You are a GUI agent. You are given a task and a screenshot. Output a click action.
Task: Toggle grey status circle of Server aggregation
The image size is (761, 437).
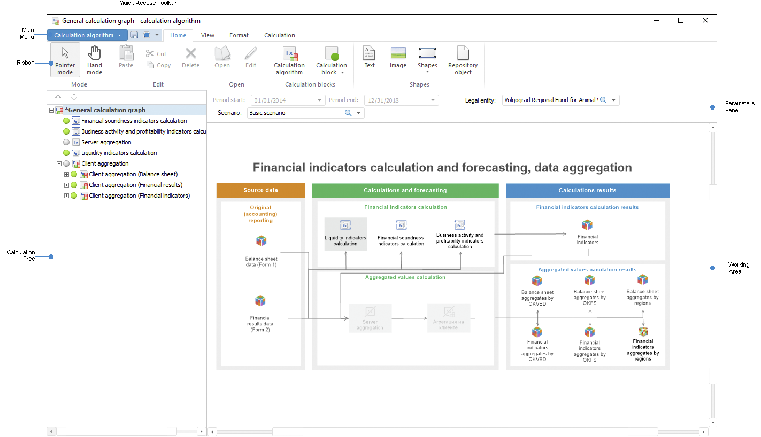(66, 142)
